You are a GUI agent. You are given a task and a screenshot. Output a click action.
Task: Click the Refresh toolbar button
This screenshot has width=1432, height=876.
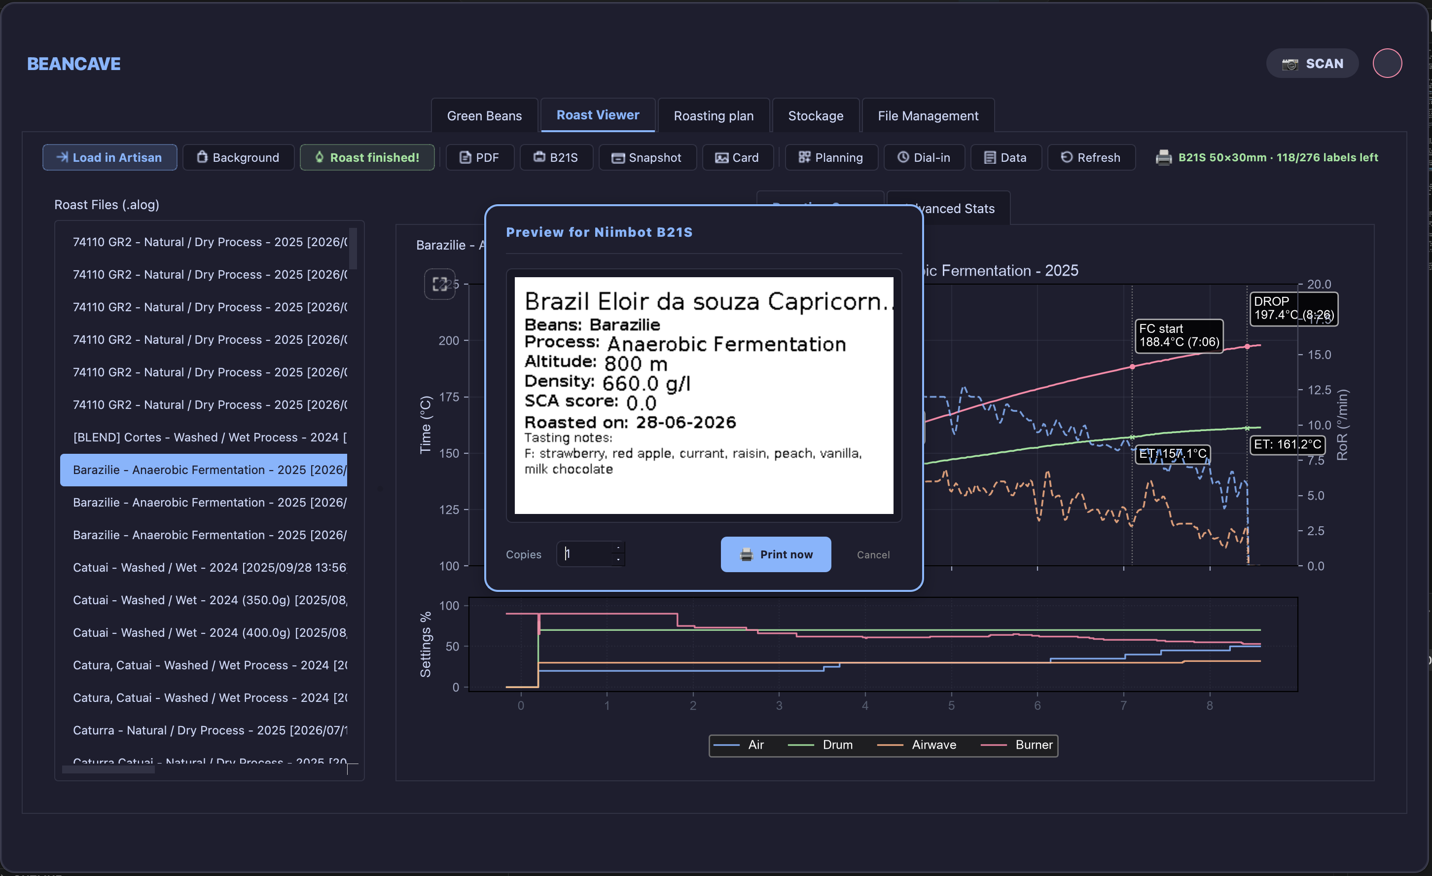click(1091, 157)
